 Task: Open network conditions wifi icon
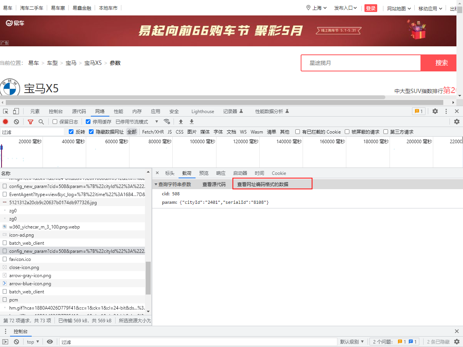coord(167,122)
